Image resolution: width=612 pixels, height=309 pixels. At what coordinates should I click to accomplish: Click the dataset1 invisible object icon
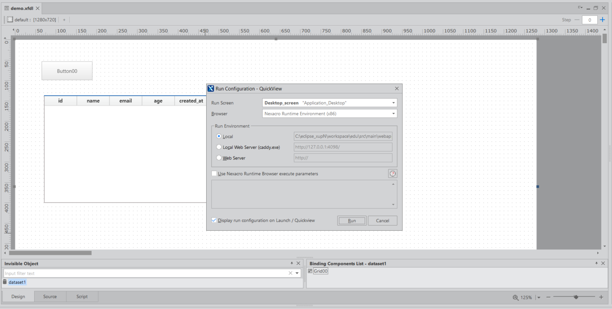(x=5, y=282)
